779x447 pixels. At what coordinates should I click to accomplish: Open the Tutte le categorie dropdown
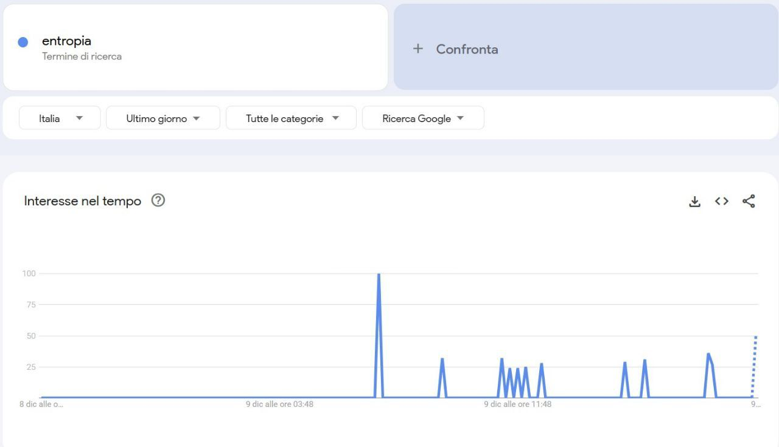(291, 118)
